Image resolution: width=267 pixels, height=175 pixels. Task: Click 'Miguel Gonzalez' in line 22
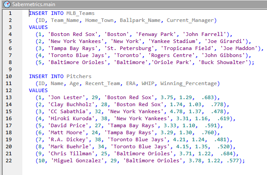77,161
